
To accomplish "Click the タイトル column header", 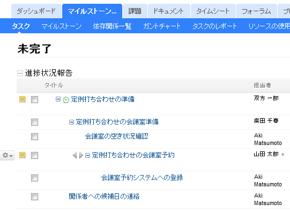I will tap(54, 85).
